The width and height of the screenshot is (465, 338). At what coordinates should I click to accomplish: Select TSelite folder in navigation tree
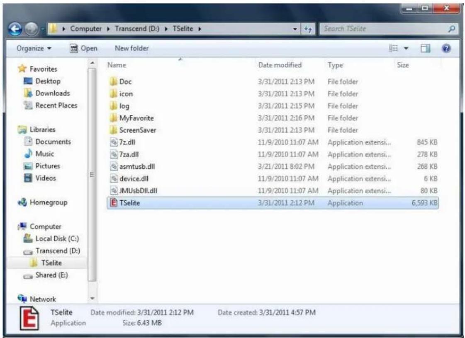(x=51, y=263)
